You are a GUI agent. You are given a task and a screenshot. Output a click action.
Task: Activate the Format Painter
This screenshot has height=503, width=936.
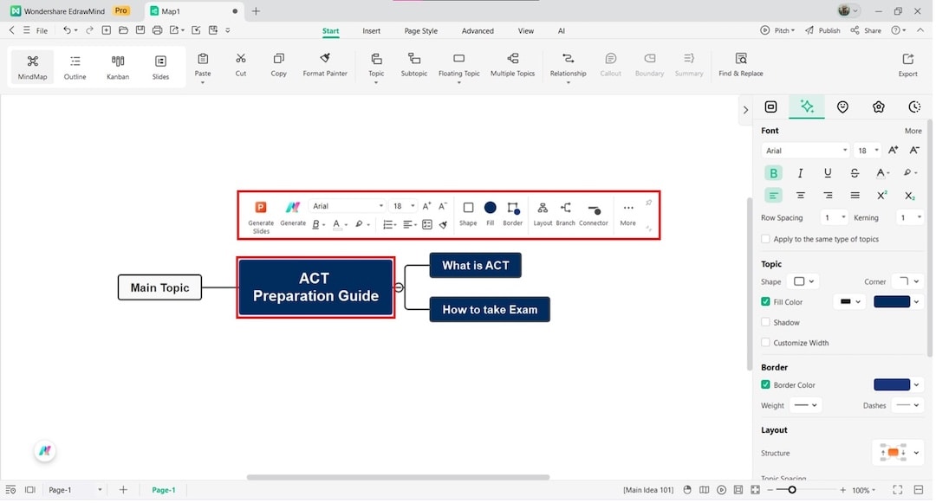(x=325, y=65)
